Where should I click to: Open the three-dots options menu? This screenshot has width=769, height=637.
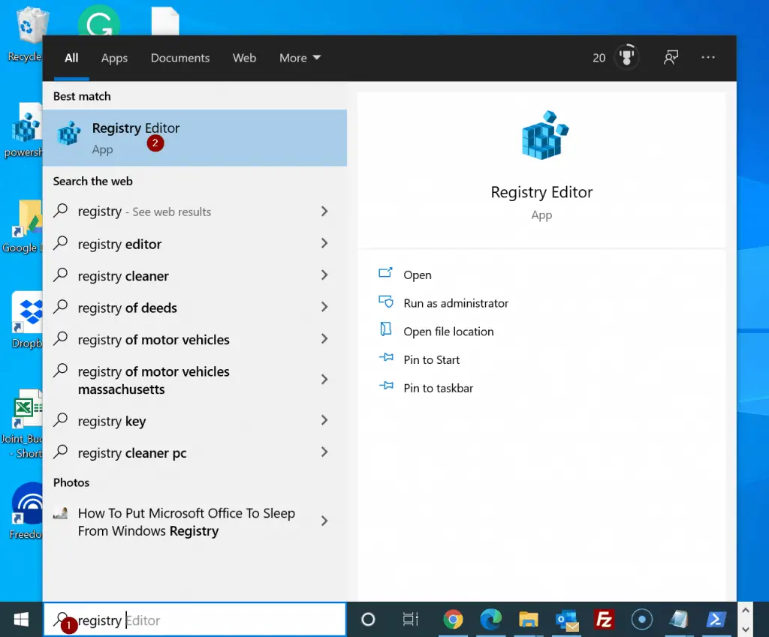click(x=708, y=58)
